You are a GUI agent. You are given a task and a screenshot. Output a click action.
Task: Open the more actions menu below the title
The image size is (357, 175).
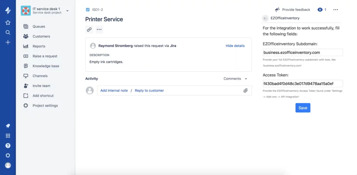tap(99, 30)
